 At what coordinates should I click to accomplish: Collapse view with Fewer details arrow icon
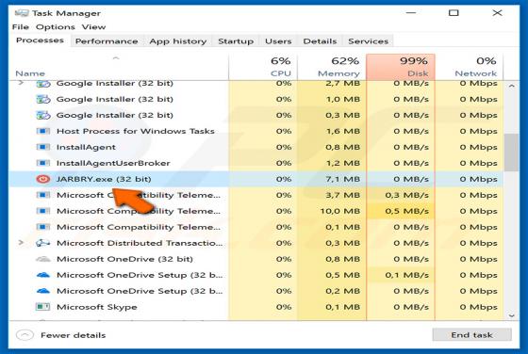[x=25, y=335]
